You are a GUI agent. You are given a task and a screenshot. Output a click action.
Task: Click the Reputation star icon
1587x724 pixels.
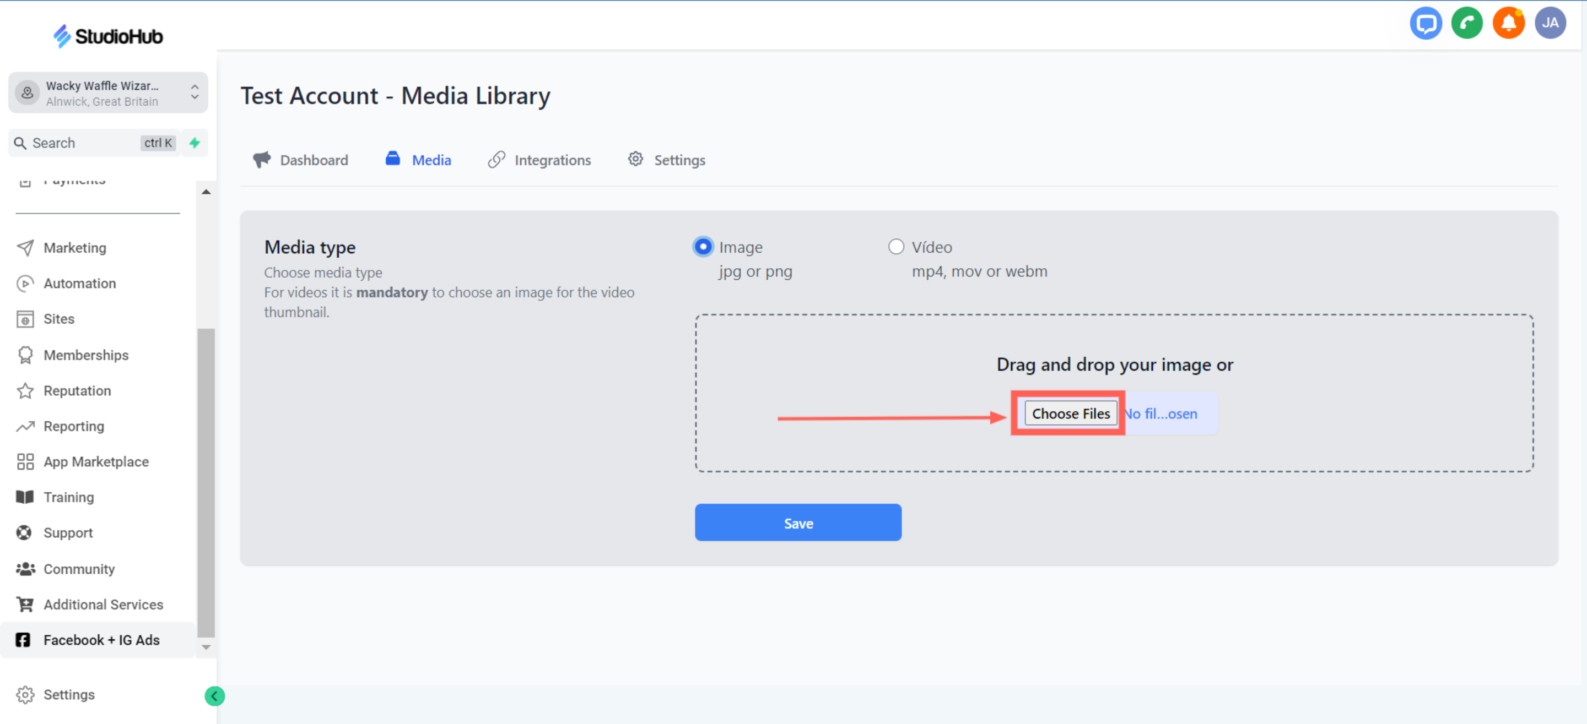click(25, 391)
